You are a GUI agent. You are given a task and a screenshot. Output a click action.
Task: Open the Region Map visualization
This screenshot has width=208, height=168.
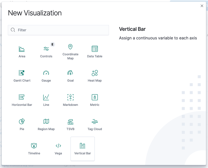pos(46,124)
